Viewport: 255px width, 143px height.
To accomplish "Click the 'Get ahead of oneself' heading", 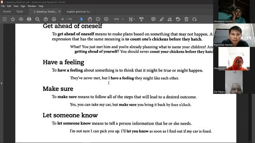I will point(73,26).
